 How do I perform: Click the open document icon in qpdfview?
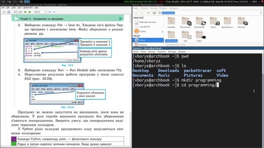point(4,12)
